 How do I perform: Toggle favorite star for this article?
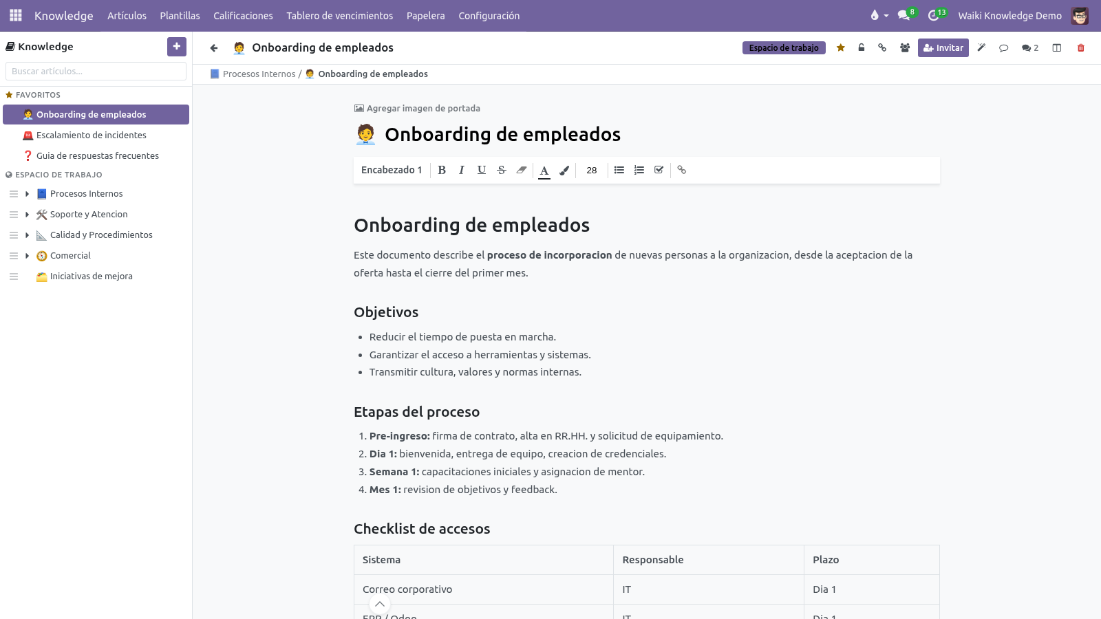840,47
